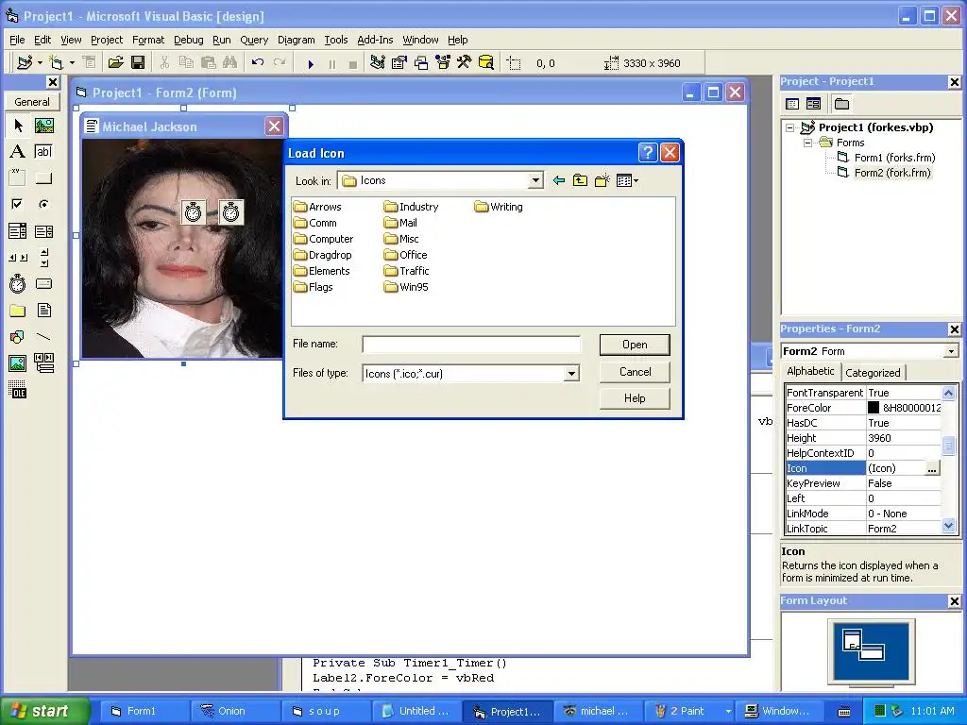Pick the Line tool in the toolbox
Viewport: 967px width, 725px height.
click(43, 337)
